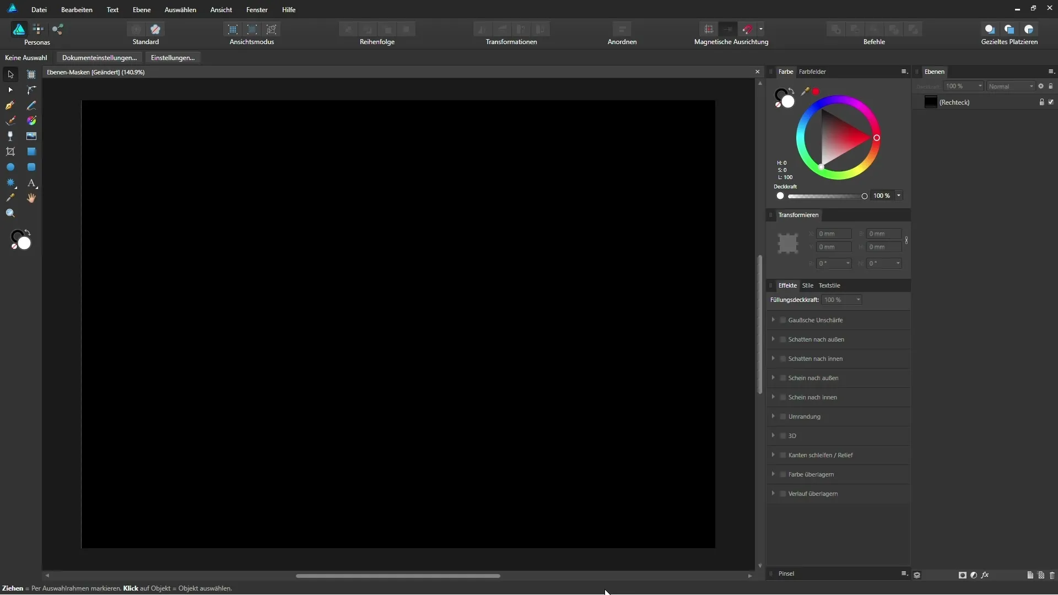The height and width of the screenshot is (595, 1058).
Task: Add a new layer in Ebenen panel
Action: click(x=1030, y=575)
